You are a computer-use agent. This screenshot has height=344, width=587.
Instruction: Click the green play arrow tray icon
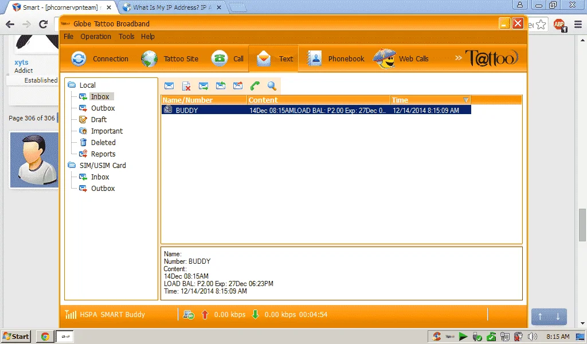point(463,337)
